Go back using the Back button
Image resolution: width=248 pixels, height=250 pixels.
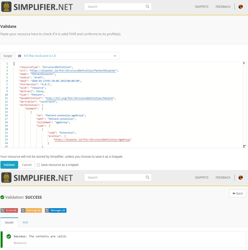coord(238,193)
